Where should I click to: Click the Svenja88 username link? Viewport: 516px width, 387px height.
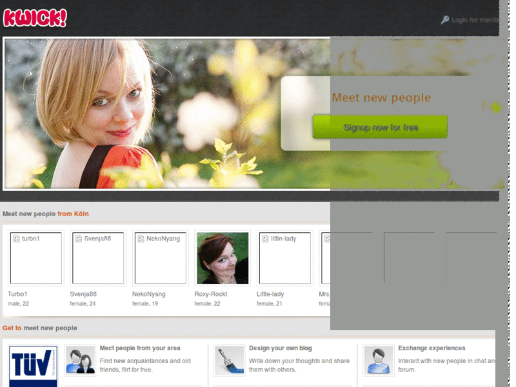point(83,294)
